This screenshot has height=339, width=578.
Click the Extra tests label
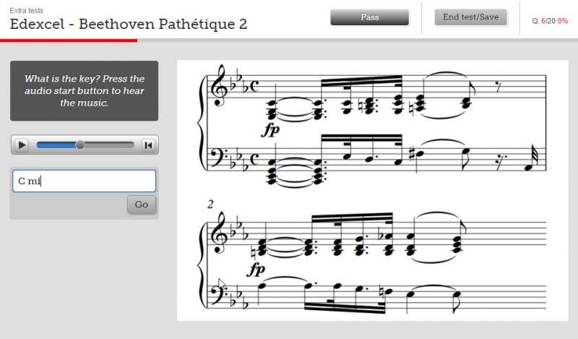(26, 11)
